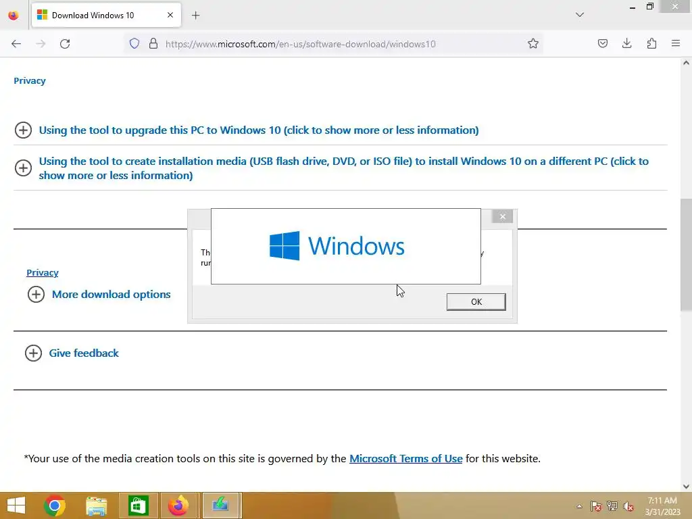Open 'Using the tool to upgrade this PC' link
692x519 pixels.
pos(259,130)
